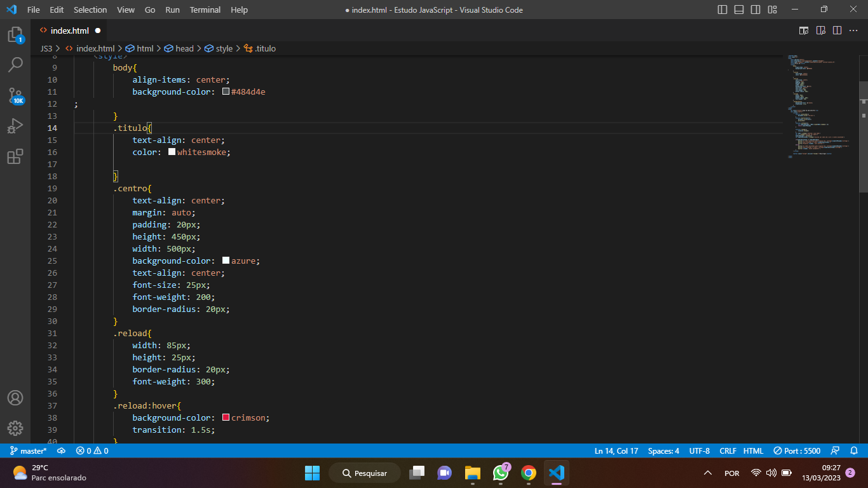The image size is (868, 488).
Task: Open WhatsApp from the taskbar
Action: tap(501, 473)
